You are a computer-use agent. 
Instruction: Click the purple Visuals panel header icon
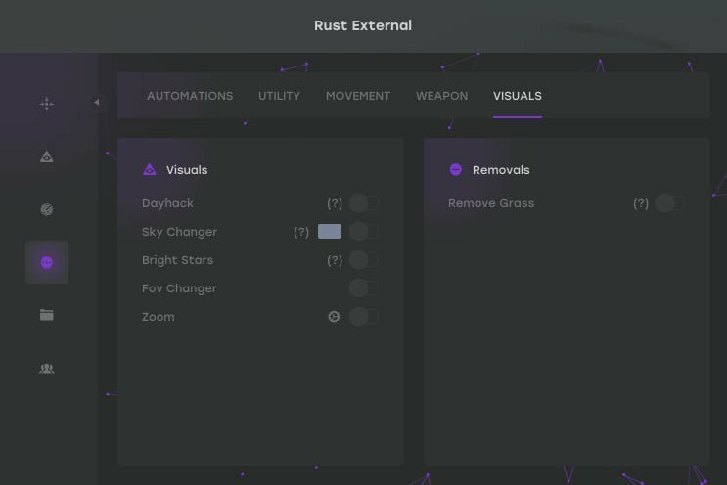(150, 169)
